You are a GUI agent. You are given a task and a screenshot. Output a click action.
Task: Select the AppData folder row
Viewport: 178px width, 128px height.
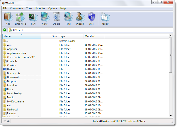point(53,49)
